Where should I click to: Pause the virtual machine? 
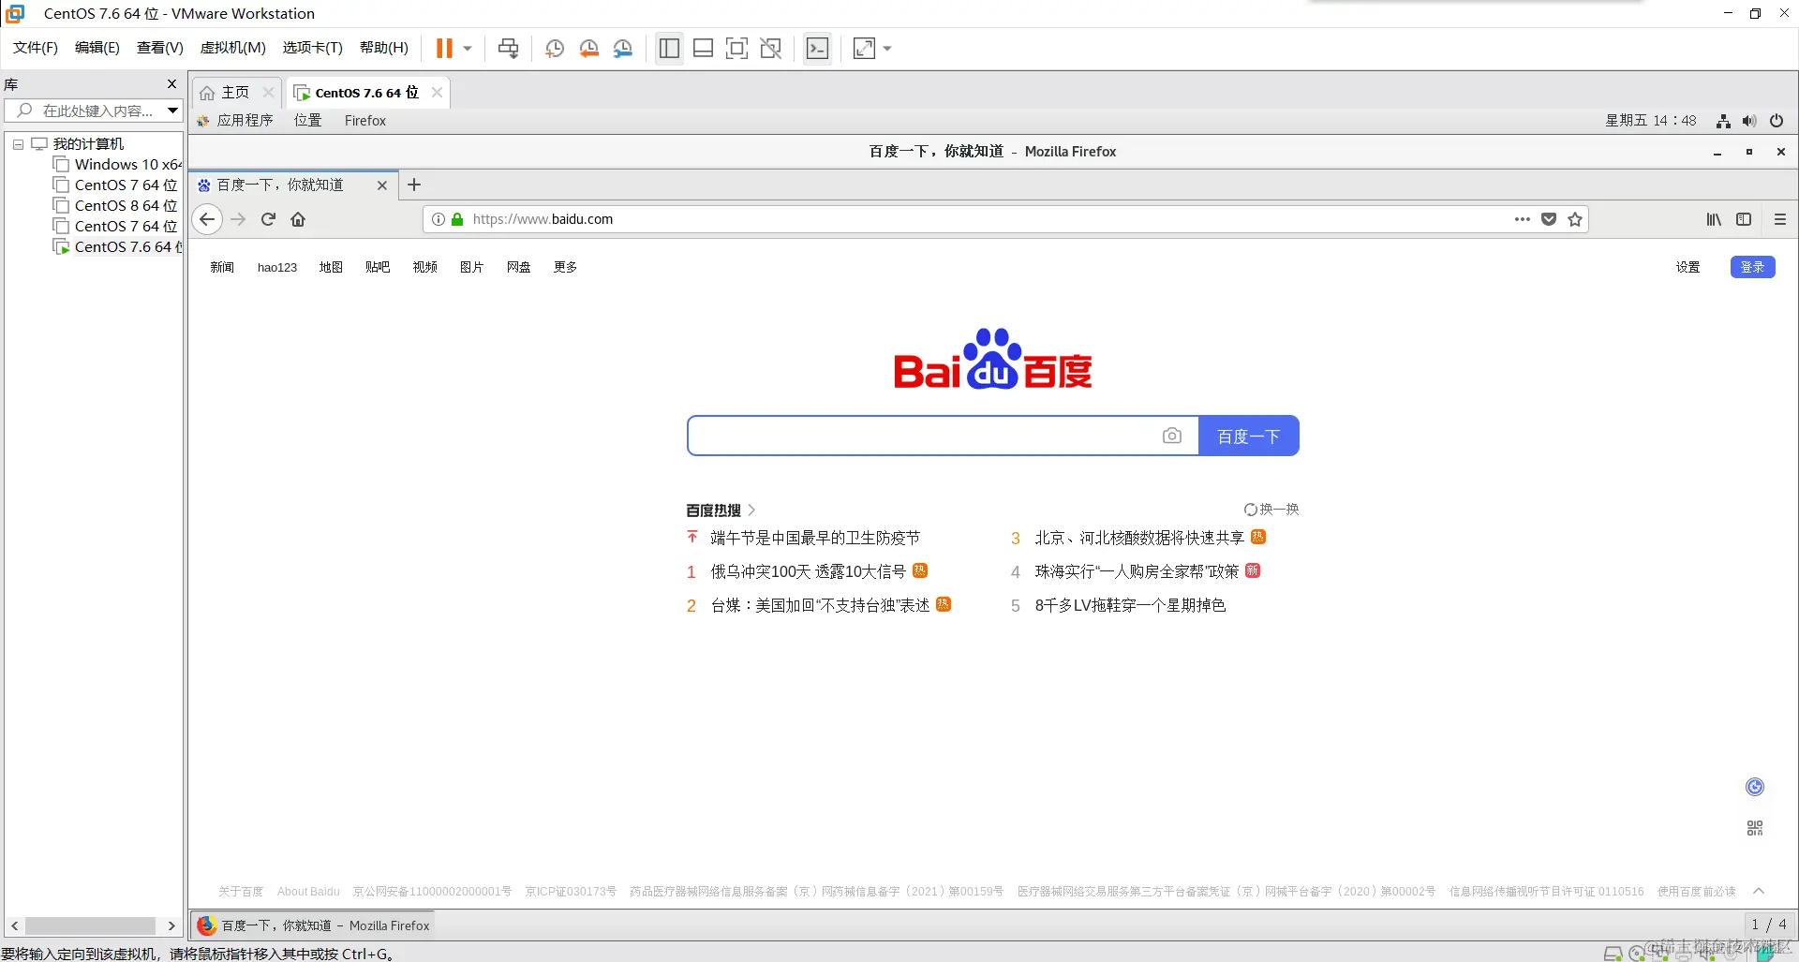point(444,49)
